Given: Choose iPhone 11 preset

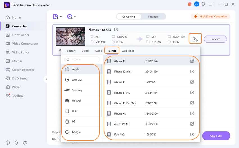Looking at the screenshot, I should tap(151, 82).
